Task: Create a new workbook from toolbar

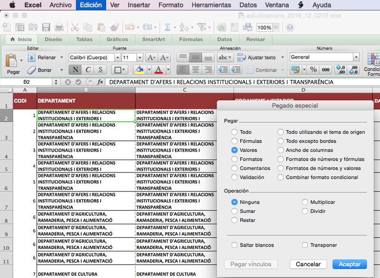Action: (x=7, y=27)
